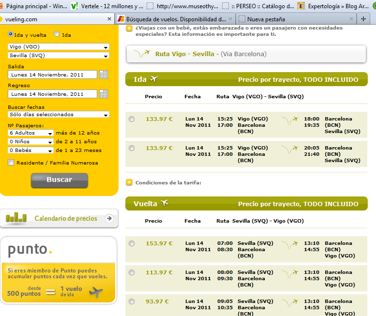The image size is (376, 316).
Task: Select outbound flight arriving Sevilla at 21:40
Action: pyautogui.click(x=132, y=148)
